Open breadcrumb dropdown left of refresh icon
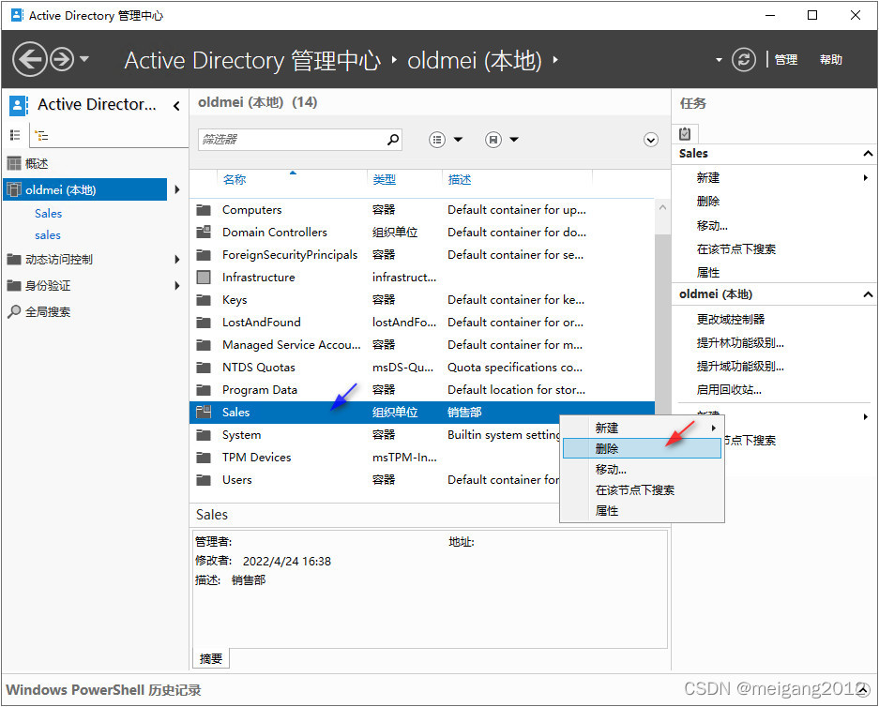The image size is (879, 707). (719, 60)
